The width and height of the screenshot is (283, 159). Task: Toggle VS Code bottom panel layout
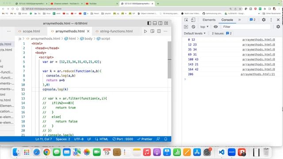point(155,23)
